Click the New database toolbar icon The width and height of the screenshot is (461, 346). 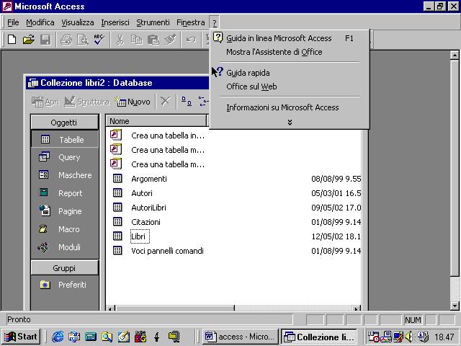coord(12,40)
